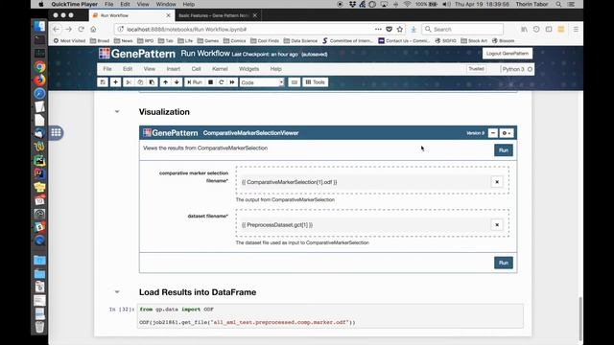
Task: Click the Python 3 kernel indicator
Action: (x=517, y=69)
